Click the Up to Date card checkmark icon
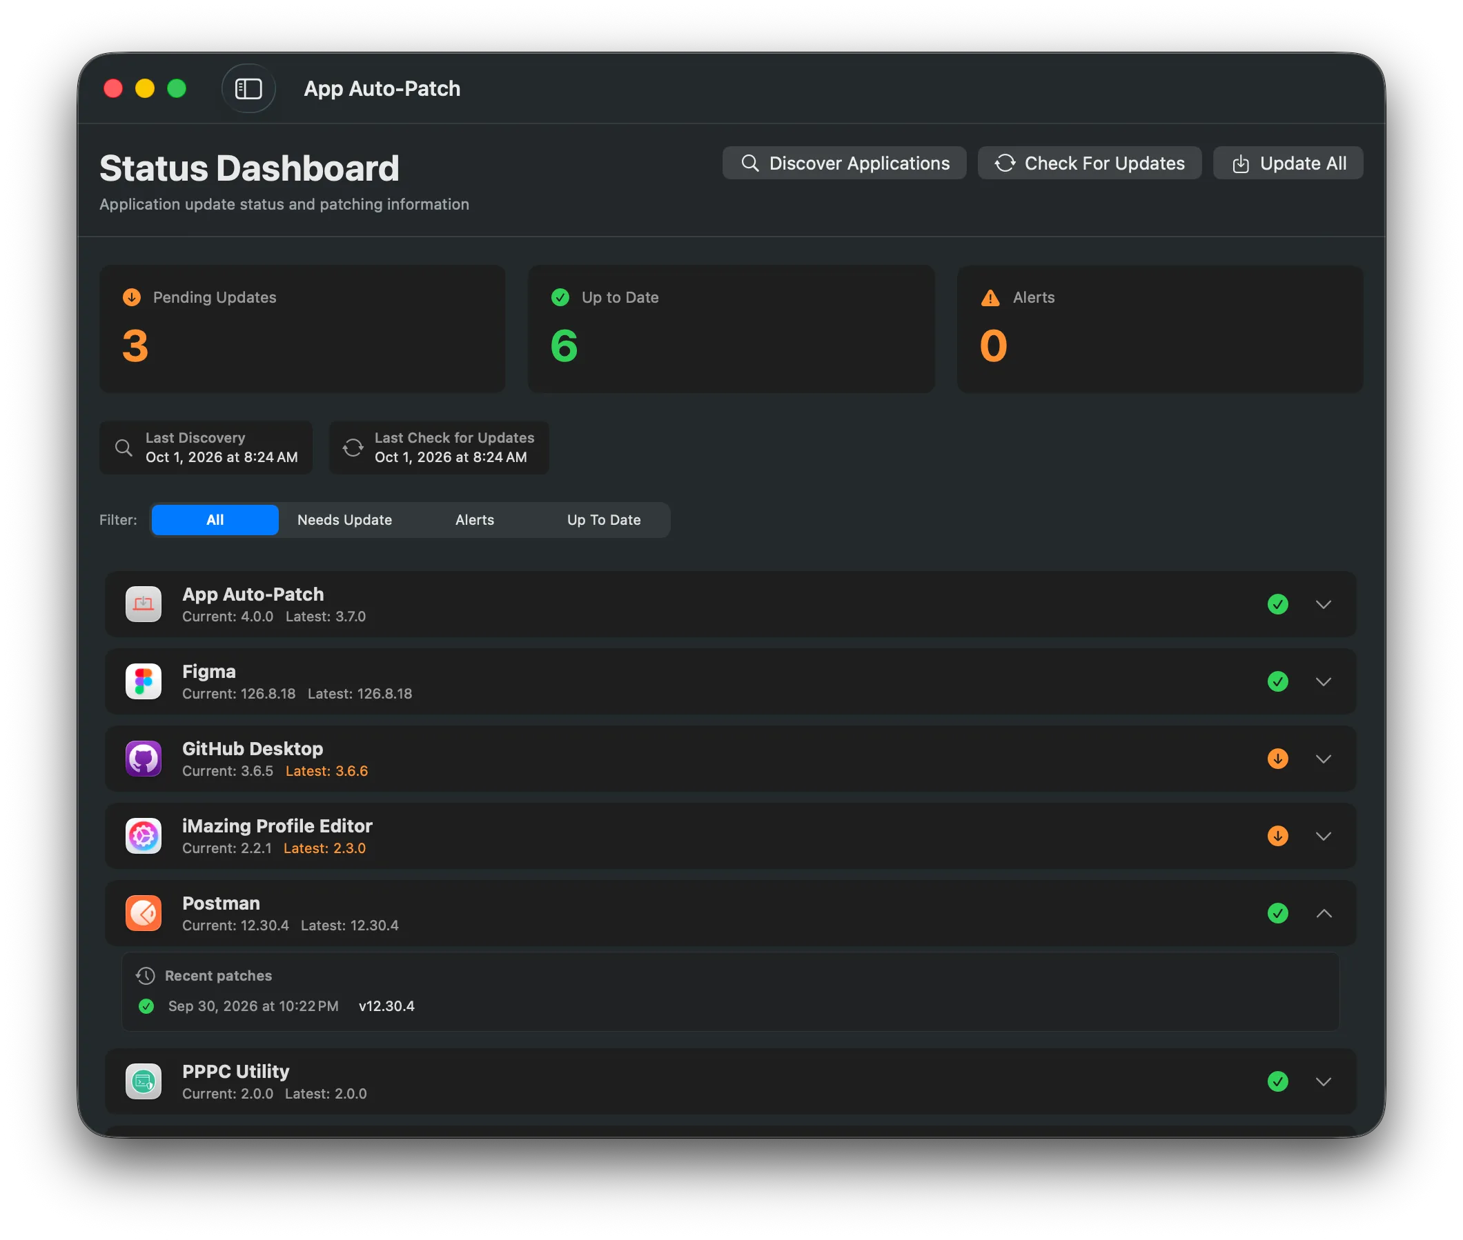The height and width of the screenshot is (1240, 1463). tap(560, 297)
